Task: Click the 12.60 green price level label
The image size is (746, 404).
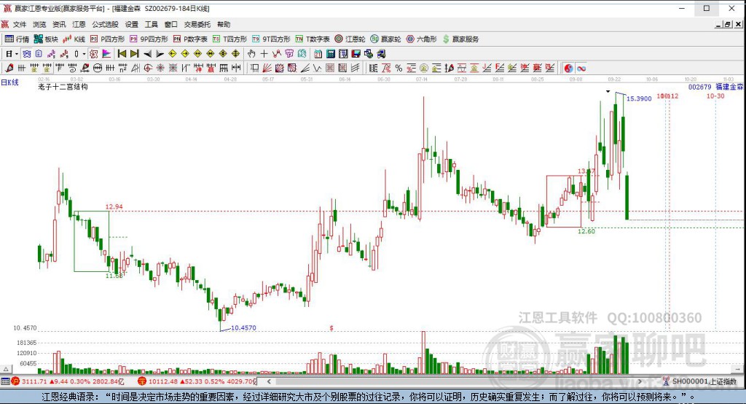Action: tap(586, 231)
